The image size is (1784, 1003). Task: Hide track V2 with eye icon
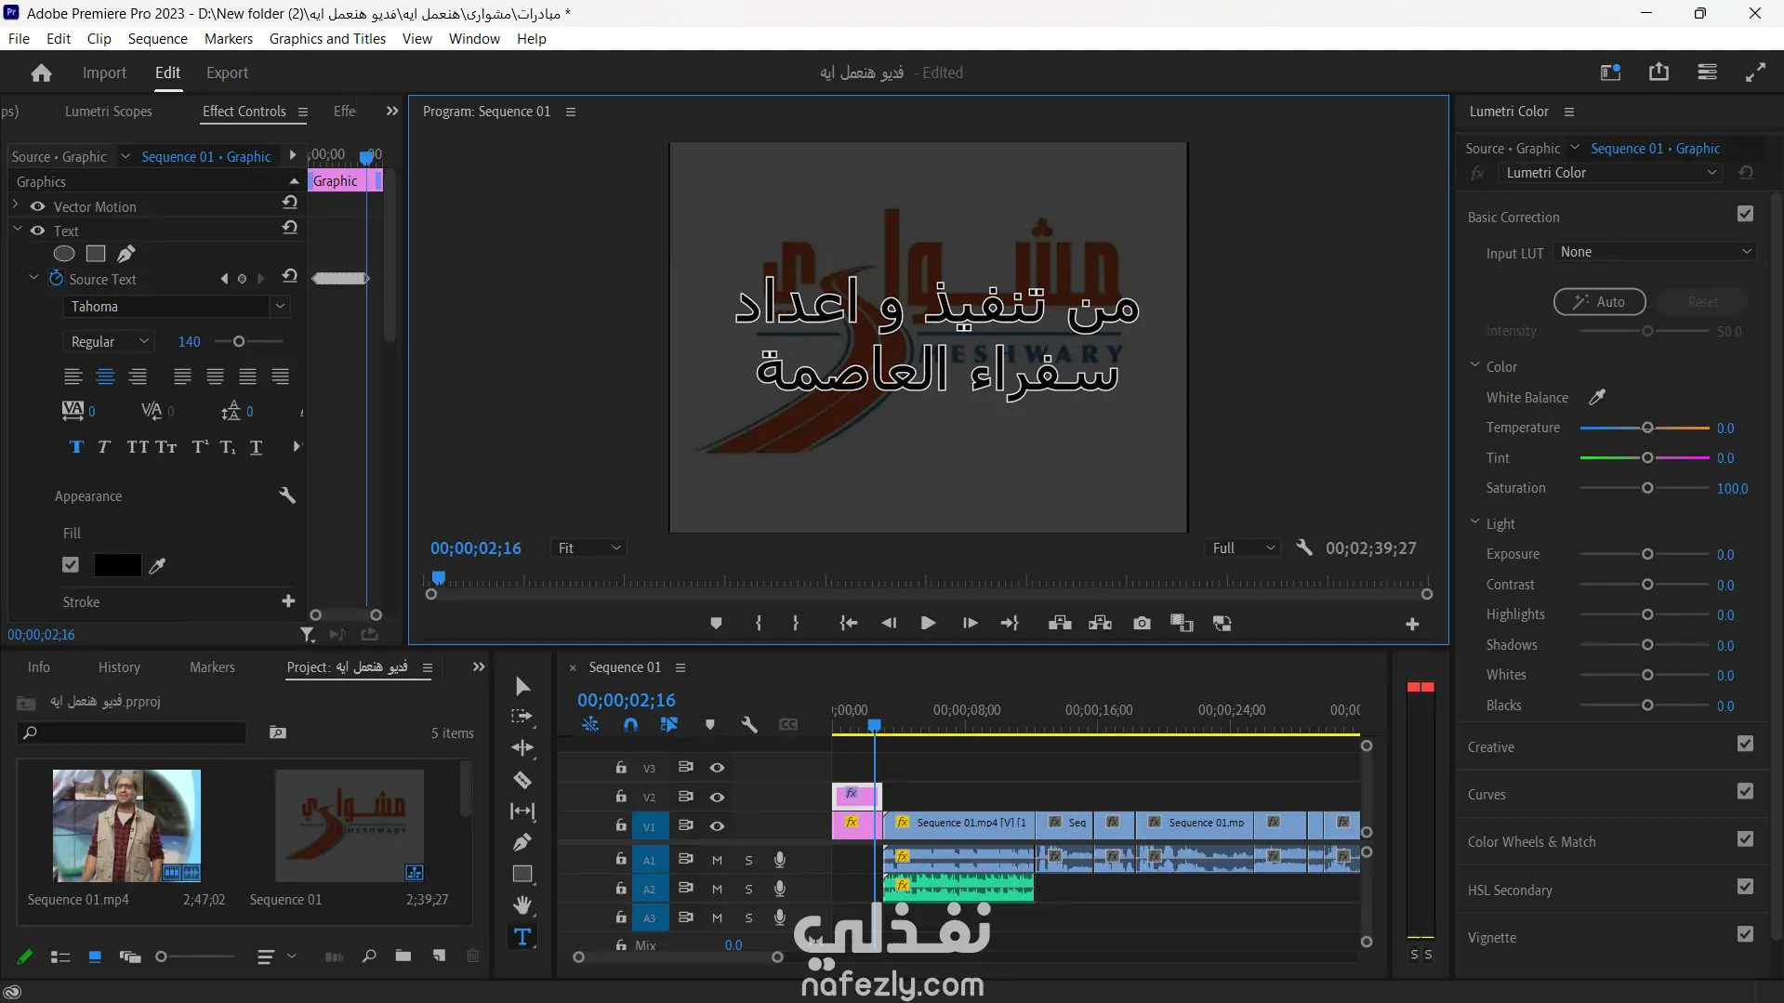point(717,798)
